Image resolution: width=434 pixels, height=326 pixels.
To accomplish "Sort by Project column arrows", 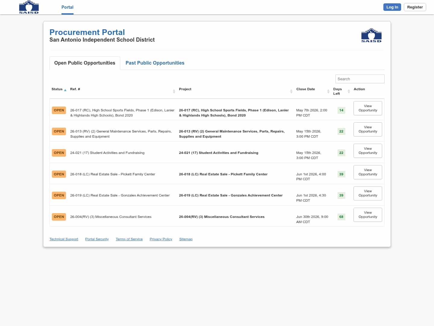I will click(x=291, y=91).
